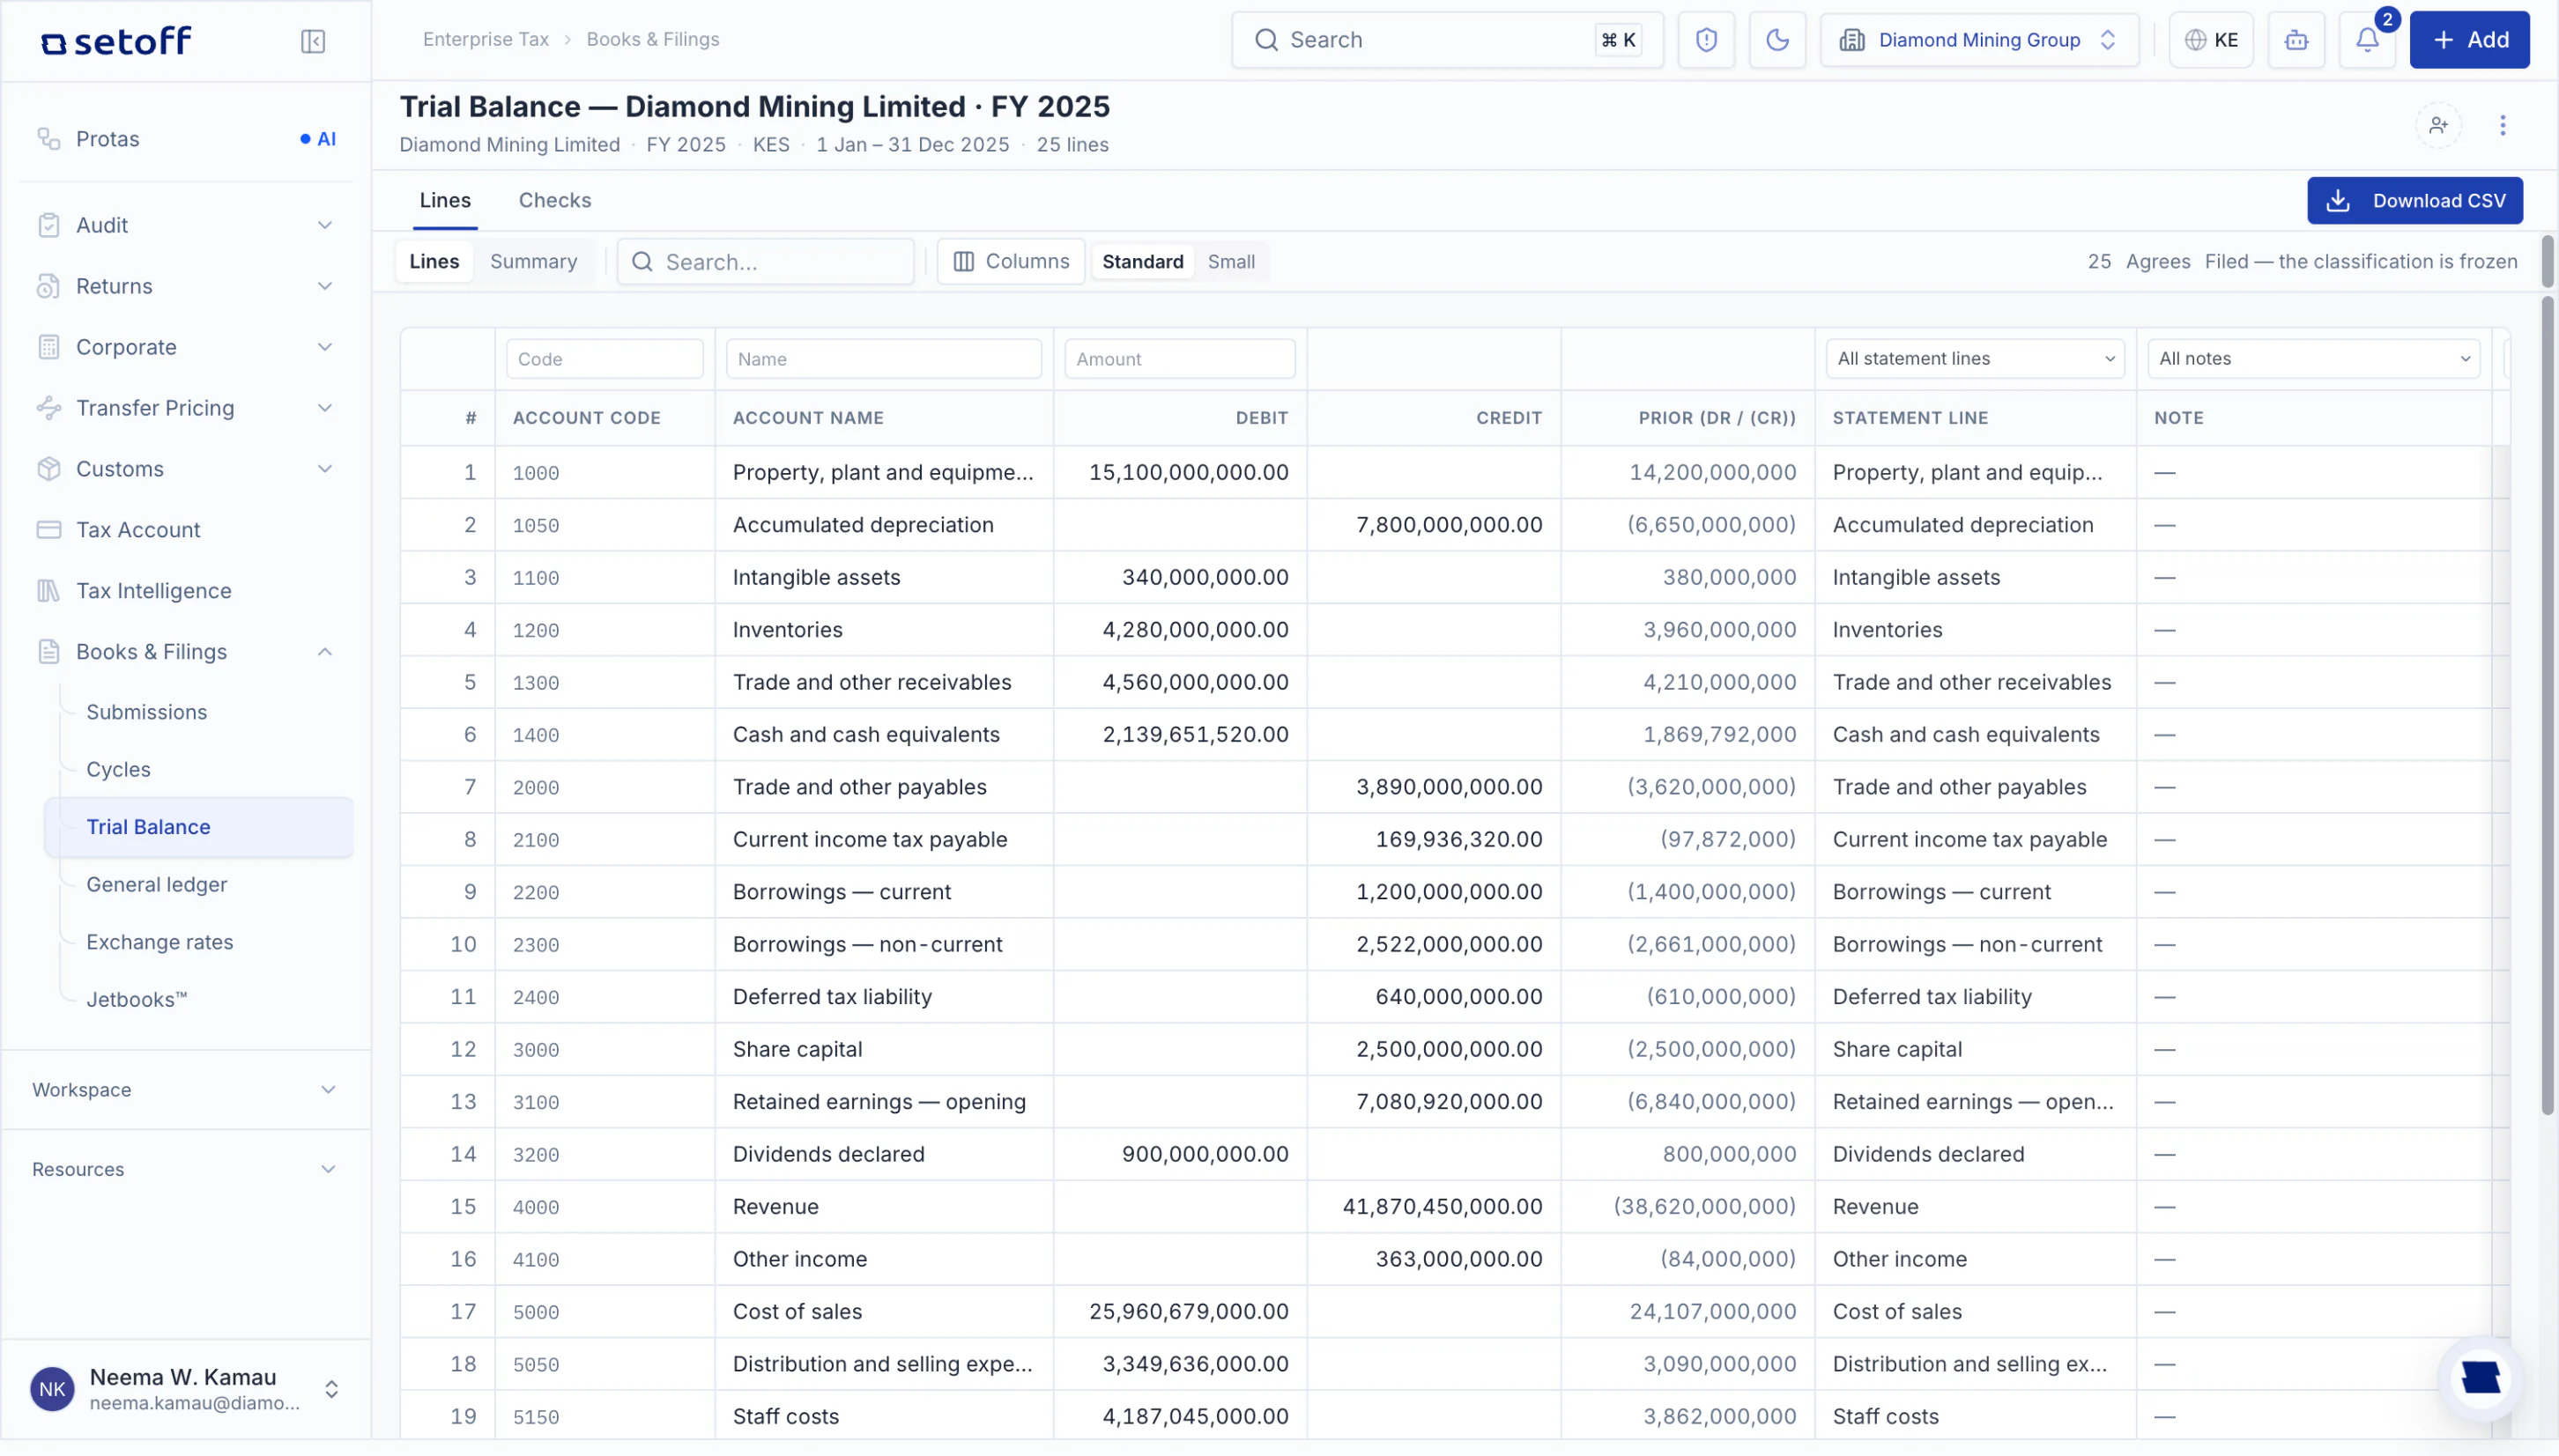
Task: Open the shield alert icon
Action: click(x=1706, y=40)
